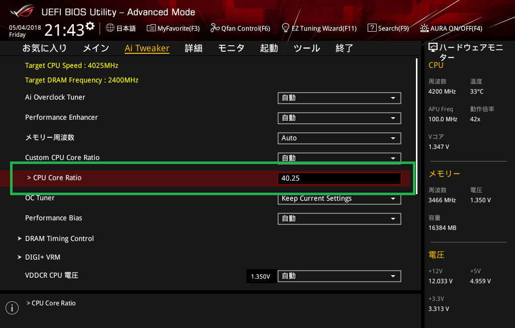This screenshot has height=328, width=515.
Task: Click the AURA ON/OFF(F4) label
Action: [x=456, y=28]
